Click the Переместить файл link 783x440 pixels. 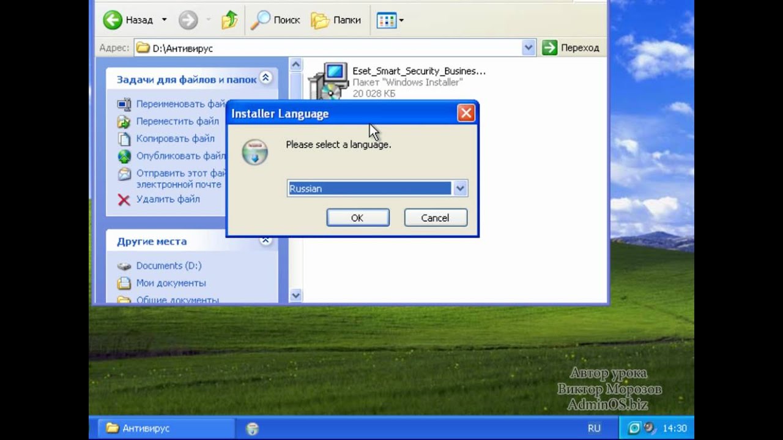coord(177,121)
